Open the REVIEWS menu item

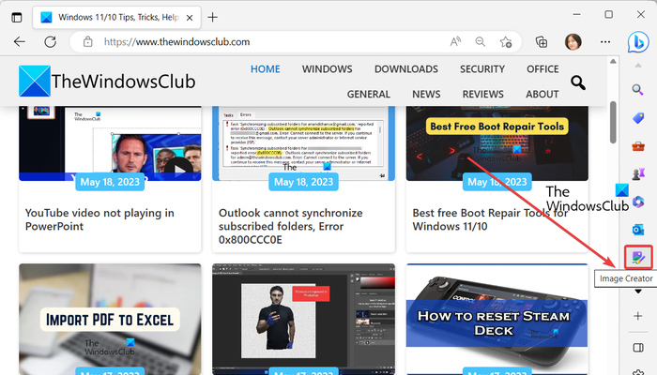pos(482,94)
